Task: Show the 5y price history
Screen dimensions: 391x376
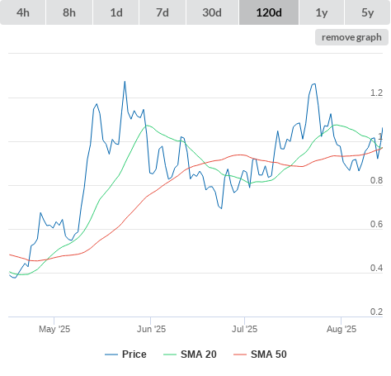Action: [367, 12]
